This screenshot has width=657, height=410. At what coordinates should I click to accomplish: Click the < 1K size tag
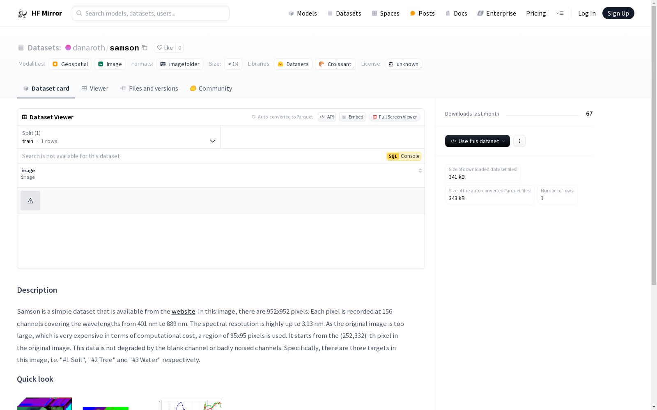pos(233,64)
